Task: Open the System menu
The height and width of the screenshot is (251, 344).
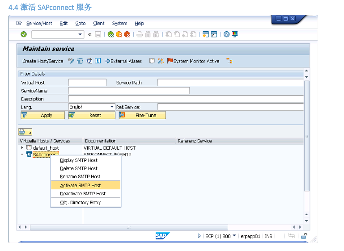Action: point(119,23)
